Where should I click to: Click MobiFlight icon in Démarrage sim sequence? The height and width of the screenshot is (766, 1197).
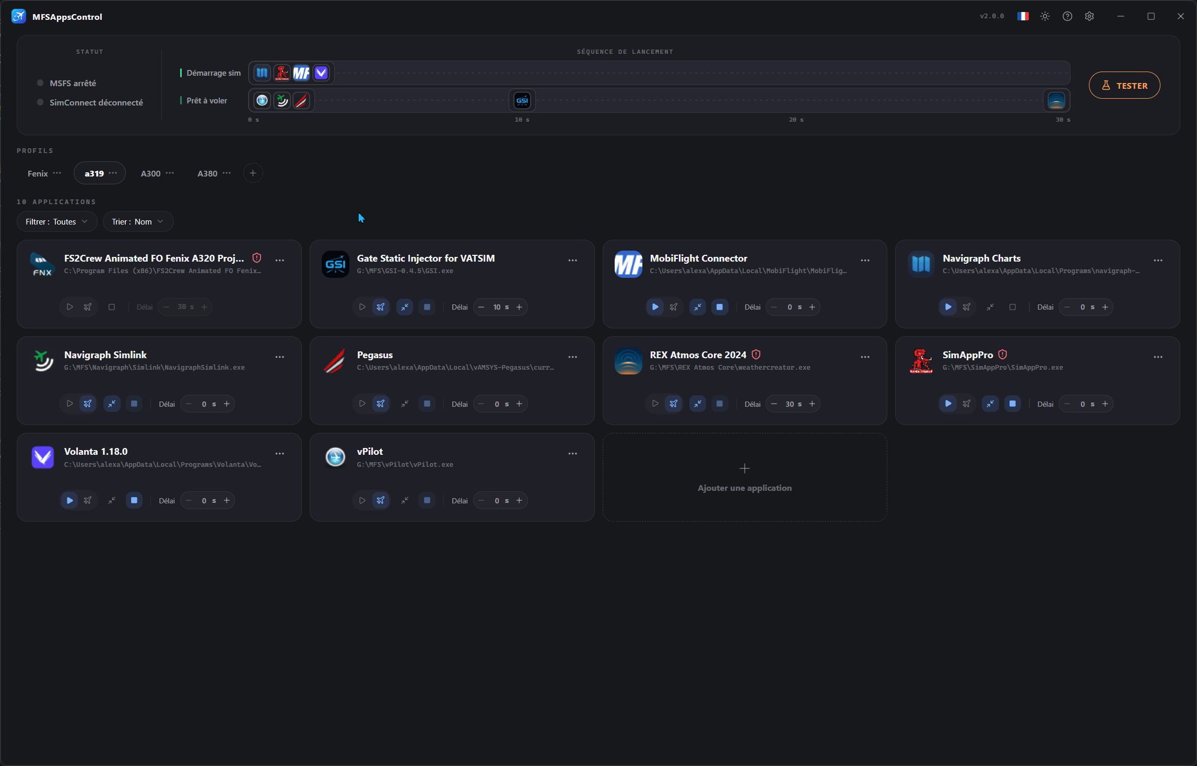point(301,73)
